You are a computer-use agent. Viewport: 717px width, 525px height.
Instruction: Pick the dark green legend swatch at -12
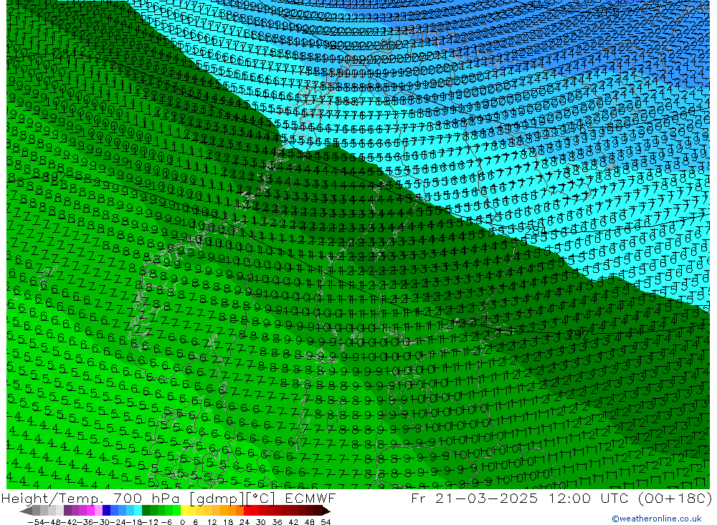coord(146,511)
